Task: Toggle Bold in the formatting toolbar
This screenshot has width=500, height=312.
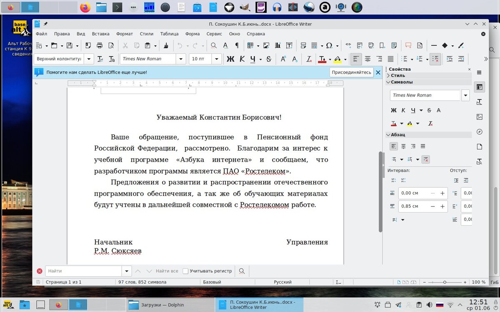Action: 230,59
